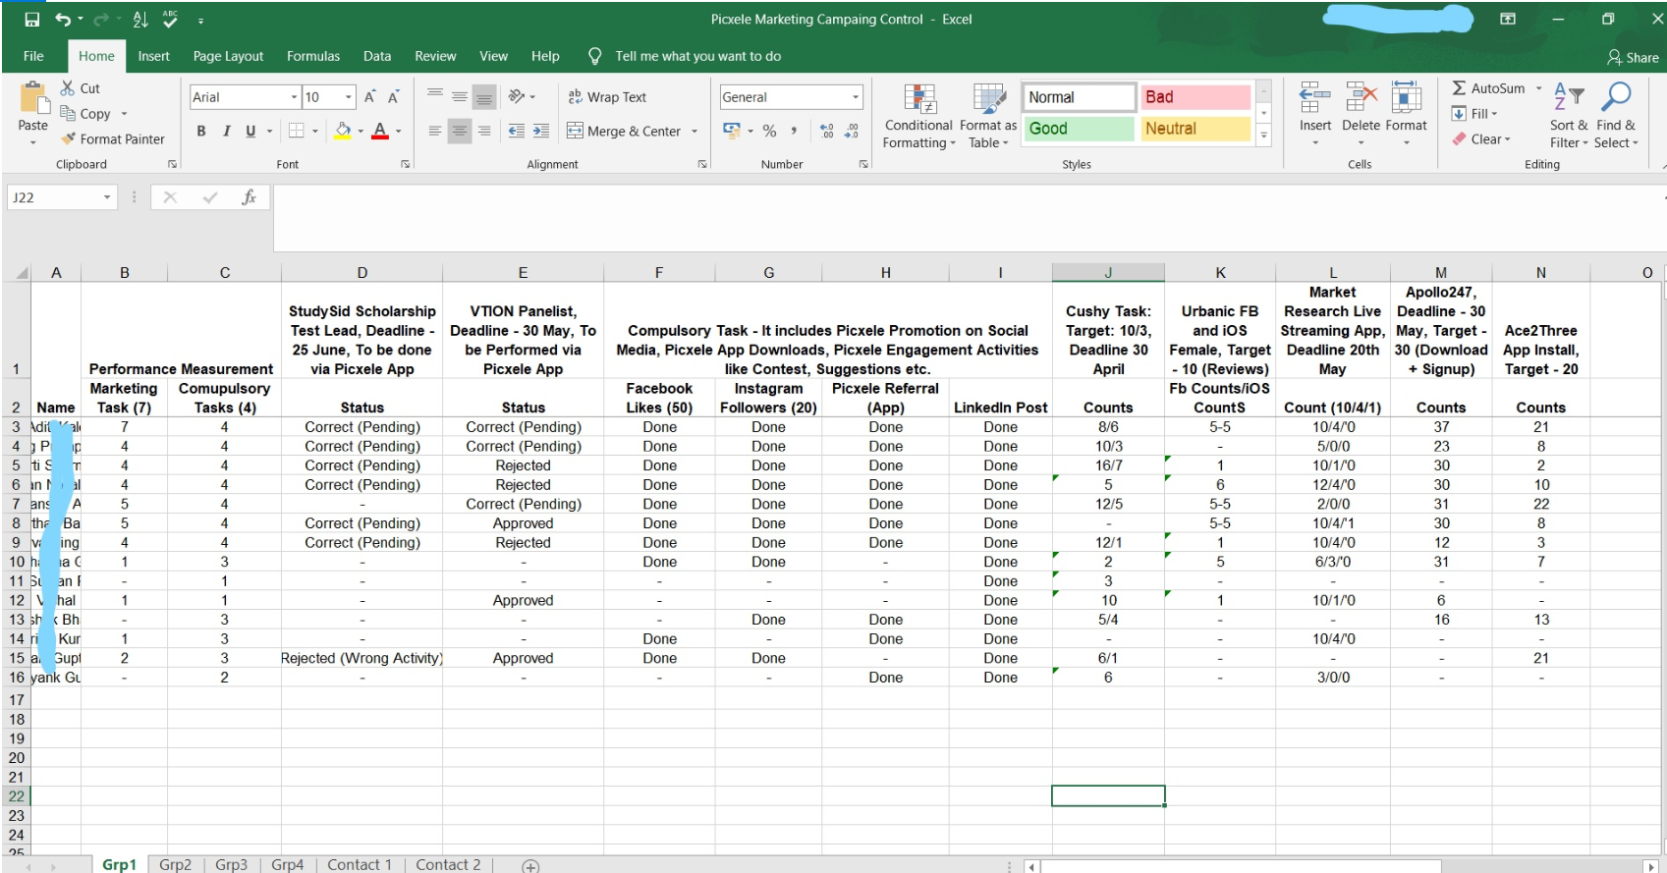
Task: Apply the yellow fill color
Action: [343, 130]
